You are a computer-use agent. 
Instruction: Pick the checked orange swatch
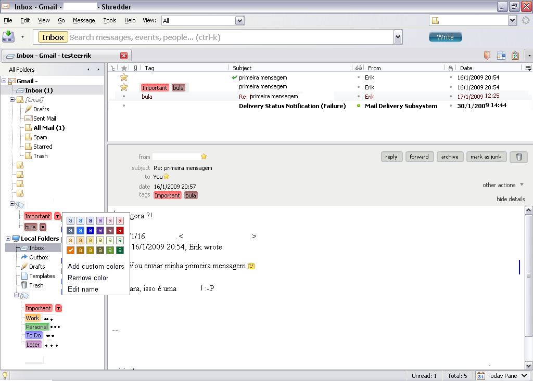pos(70,250)
